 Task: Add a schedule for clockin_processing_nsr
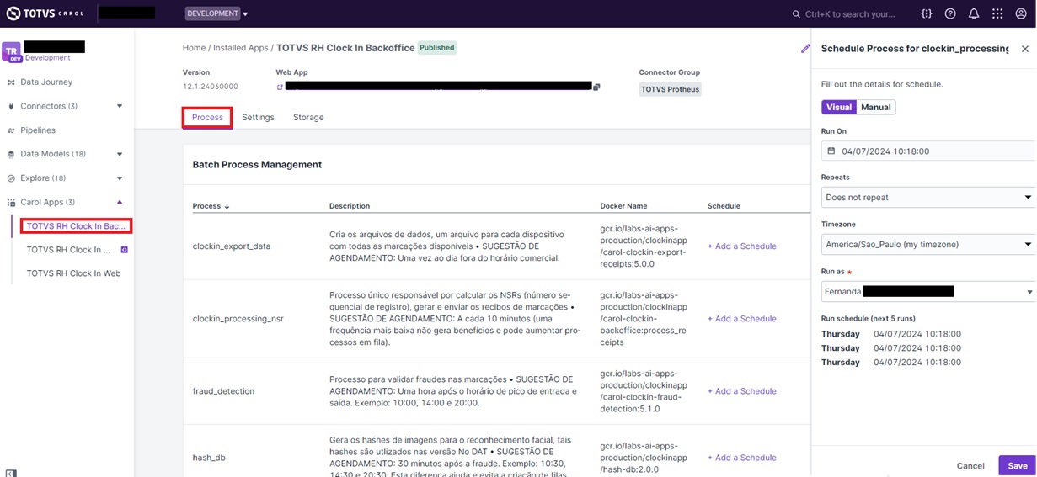[x=741, y=319]
